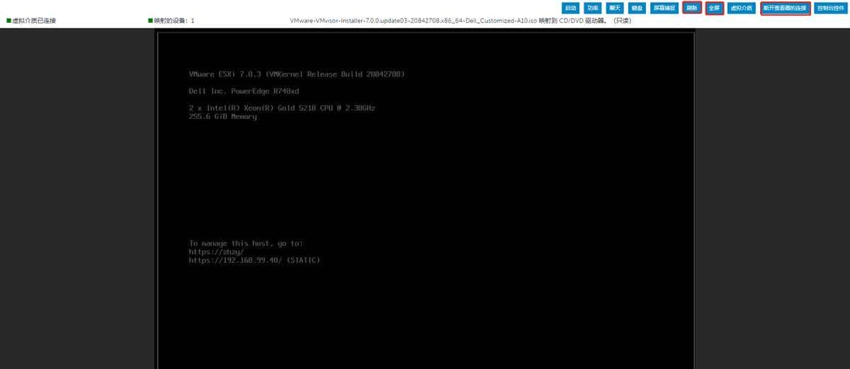This screenshot has width=850, height=369.
Task: Open 控制台控件 (Console Controls)
Action: point(830,8)
